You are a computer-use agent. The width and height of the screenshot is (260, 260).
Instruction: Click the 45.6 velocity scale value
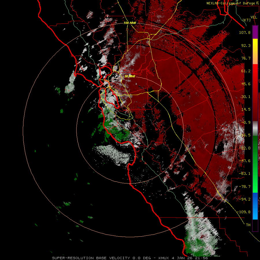point(246,84)
